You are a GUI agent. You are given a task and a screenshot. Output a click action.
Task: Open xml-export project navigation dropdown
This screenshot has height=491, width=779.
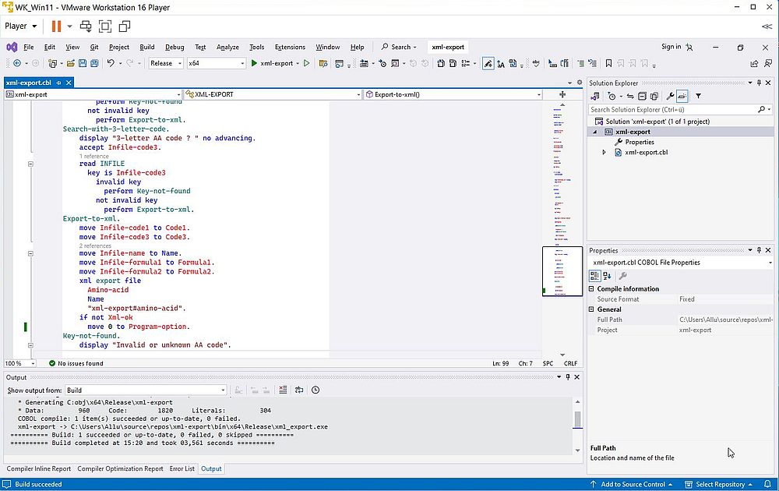tap(93, 94)
